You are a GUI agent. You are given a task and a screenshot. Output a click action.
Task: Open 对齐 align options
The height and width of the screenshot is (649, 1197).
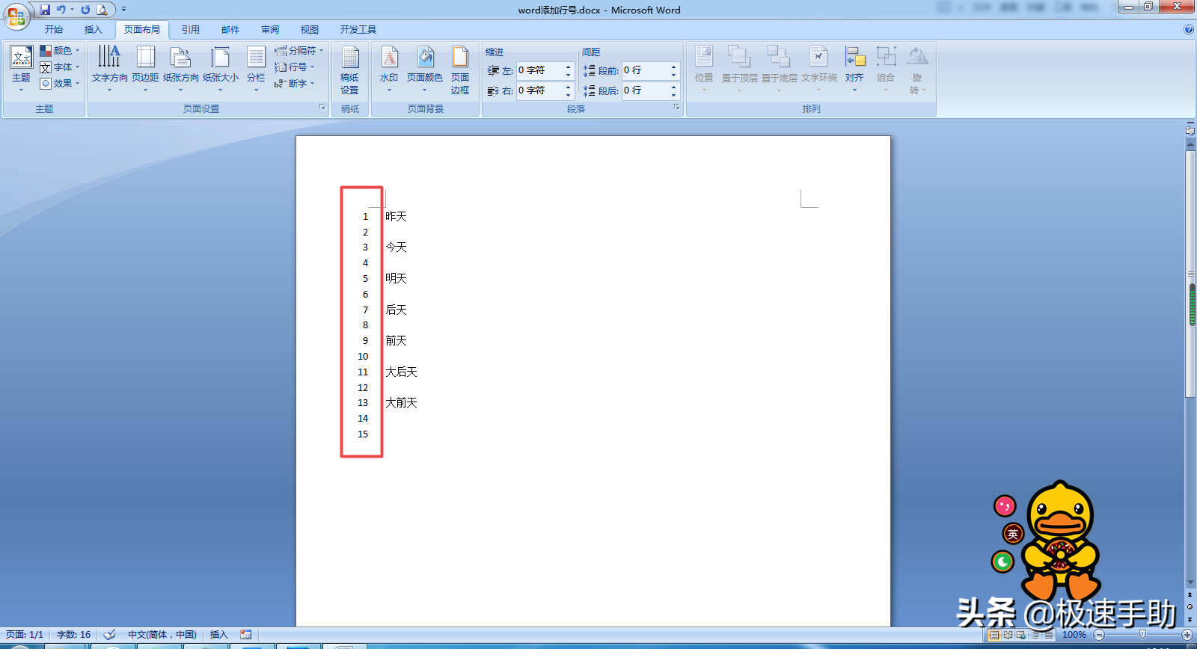(854, 69)
